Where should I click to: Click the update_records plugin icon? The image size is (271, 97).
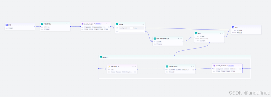tap(214, 66)
